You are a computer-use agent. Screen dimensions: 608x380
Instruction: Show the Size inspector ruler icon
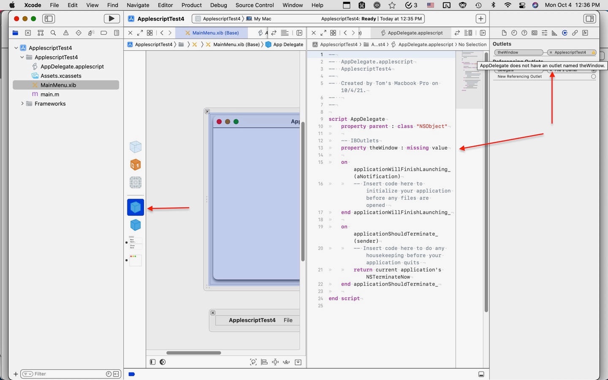554,33
